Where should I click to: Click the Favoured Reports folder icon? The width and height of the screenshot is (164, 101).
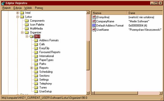36,52
